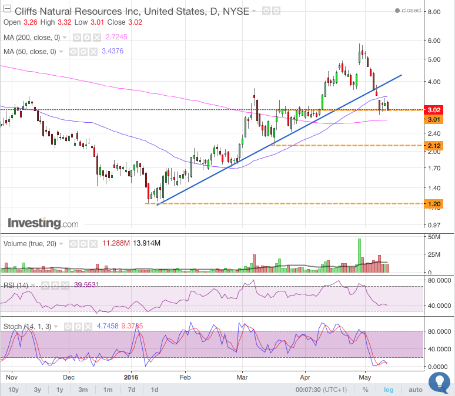Viewport: 455px width, 396px height.
Task: Click the MA 200 value 2.7245
Action: point(116,37)
